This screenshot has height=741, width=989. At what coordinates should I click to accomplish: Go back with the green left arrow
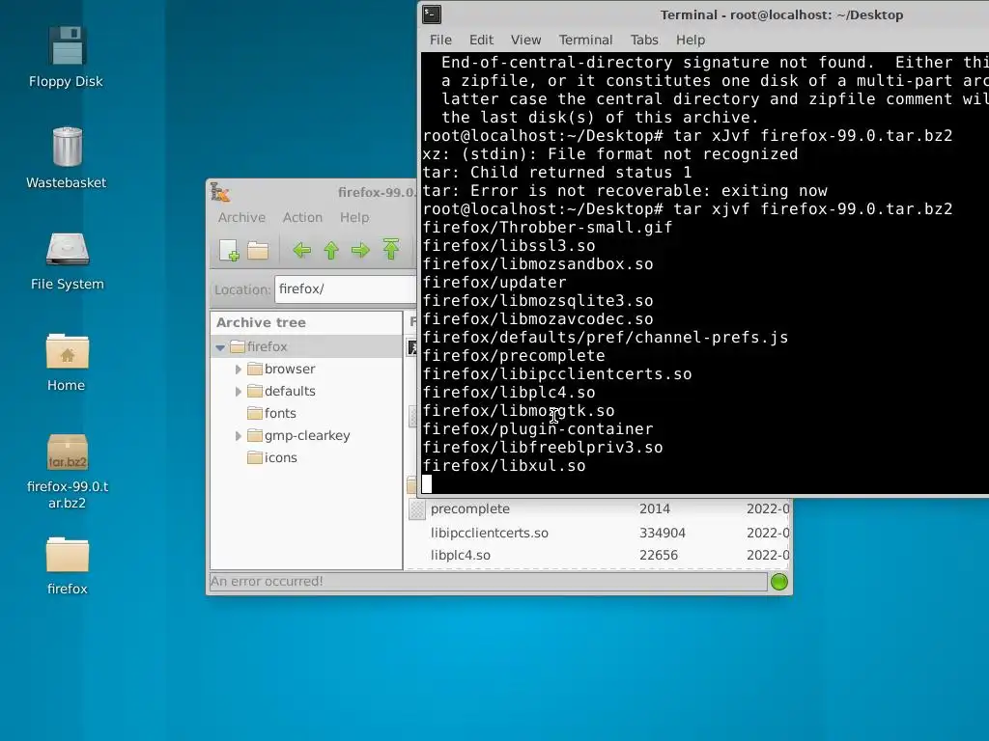[x=301, y=250]
